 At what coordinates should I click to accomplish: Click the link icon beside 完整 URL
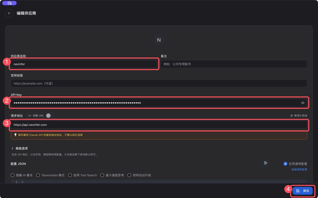point(30,115)
